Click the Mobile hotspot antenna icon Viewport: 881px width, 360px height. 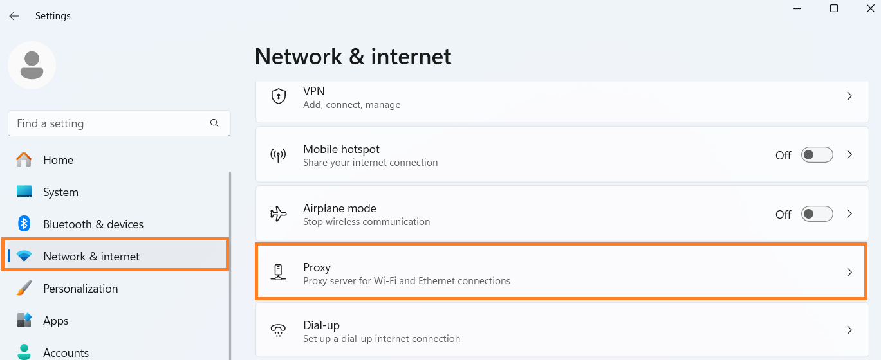click(278, 155)
